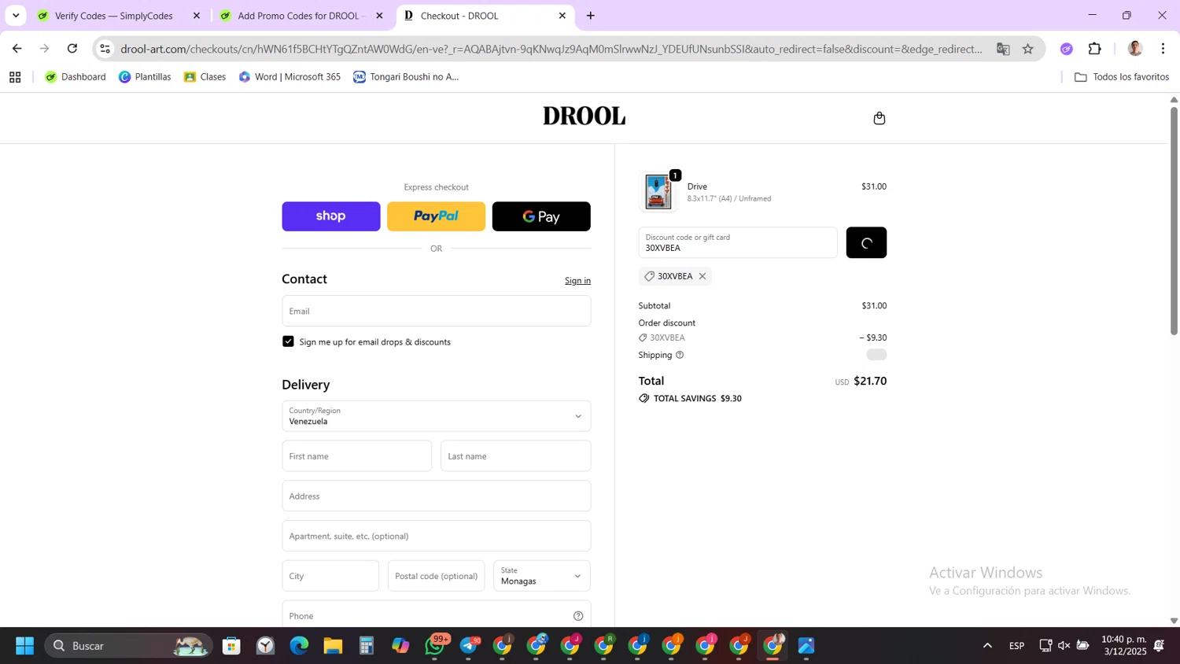Open the Windows Start menu
Image resolution: width=1180 pixels, height=664 pixels.
(x=24, y=646)
